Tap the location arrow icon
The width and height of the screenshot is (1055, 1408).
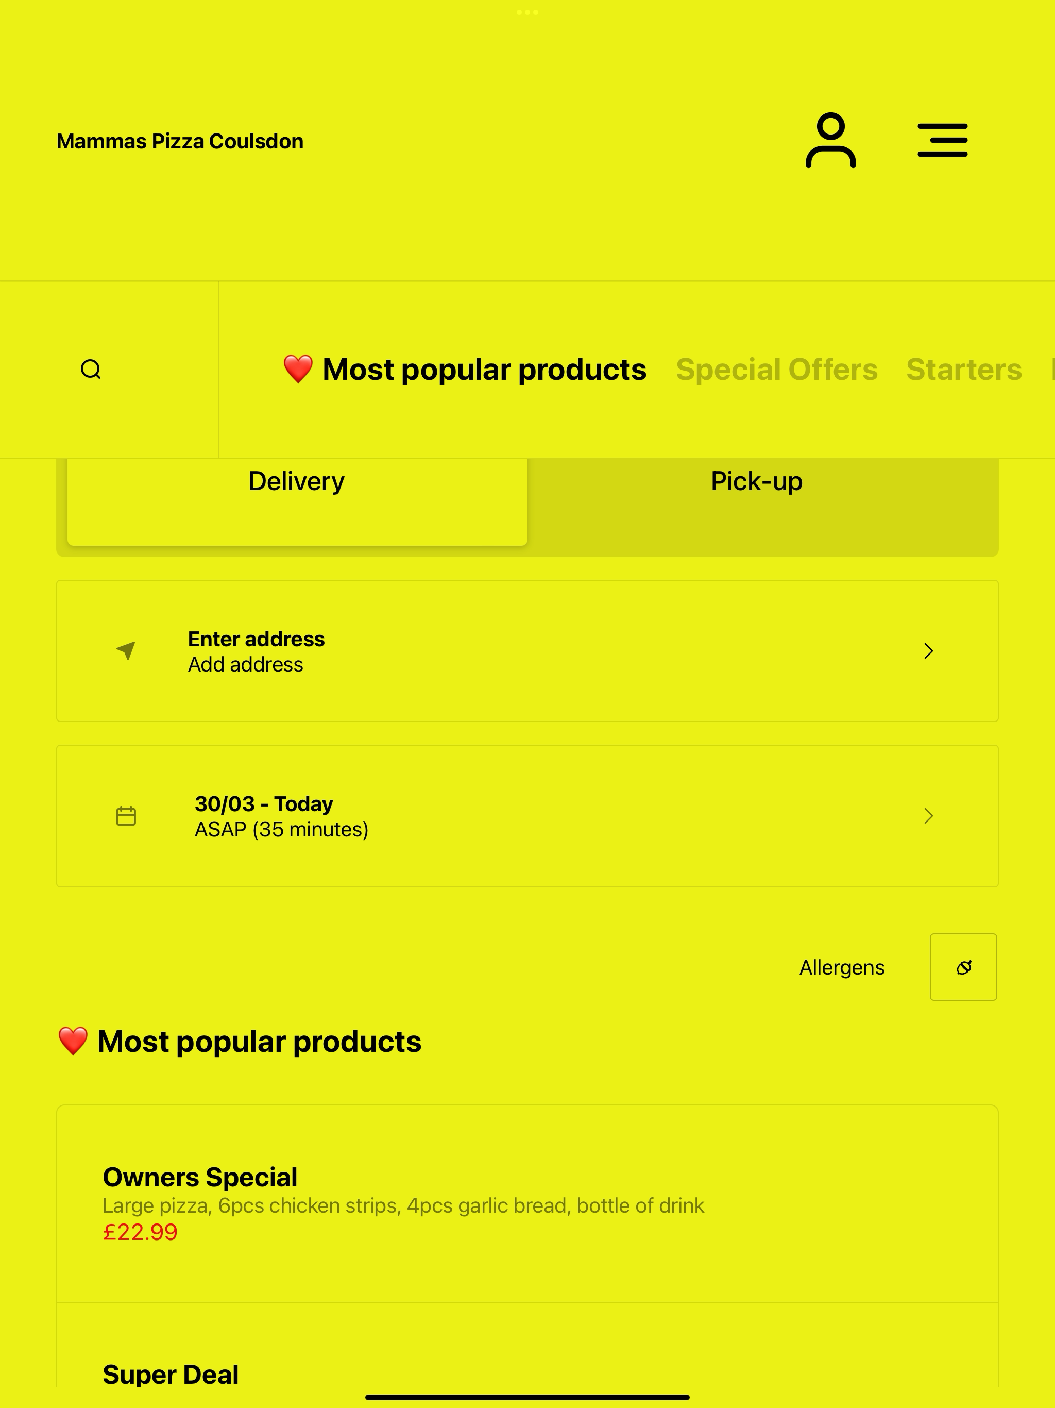(x=126, y=650)
